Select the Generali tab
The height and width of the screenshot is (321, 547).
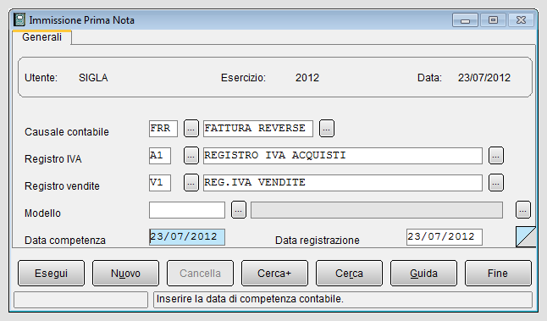pos(41,37)
